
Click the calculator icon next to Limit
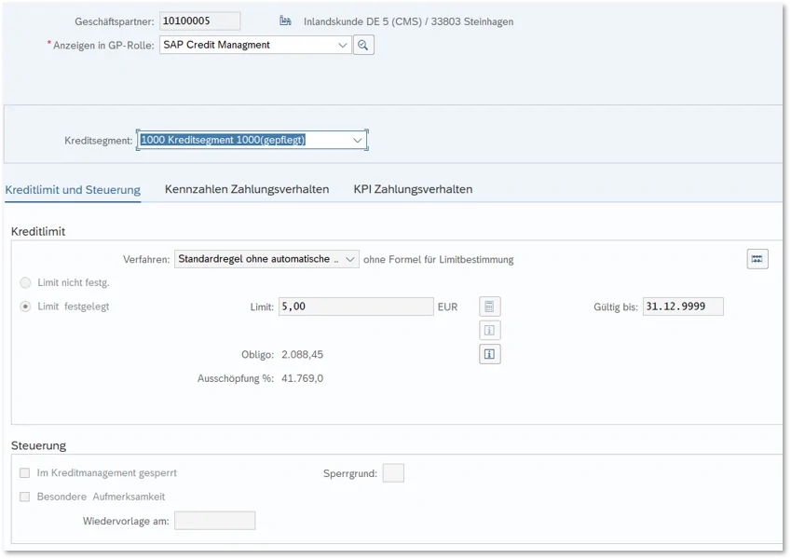coord(490,307)
